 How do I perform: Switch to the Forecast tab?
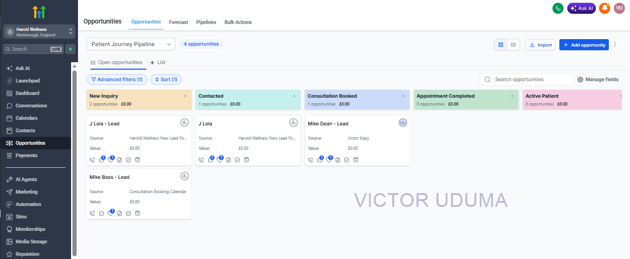point(179,22)
